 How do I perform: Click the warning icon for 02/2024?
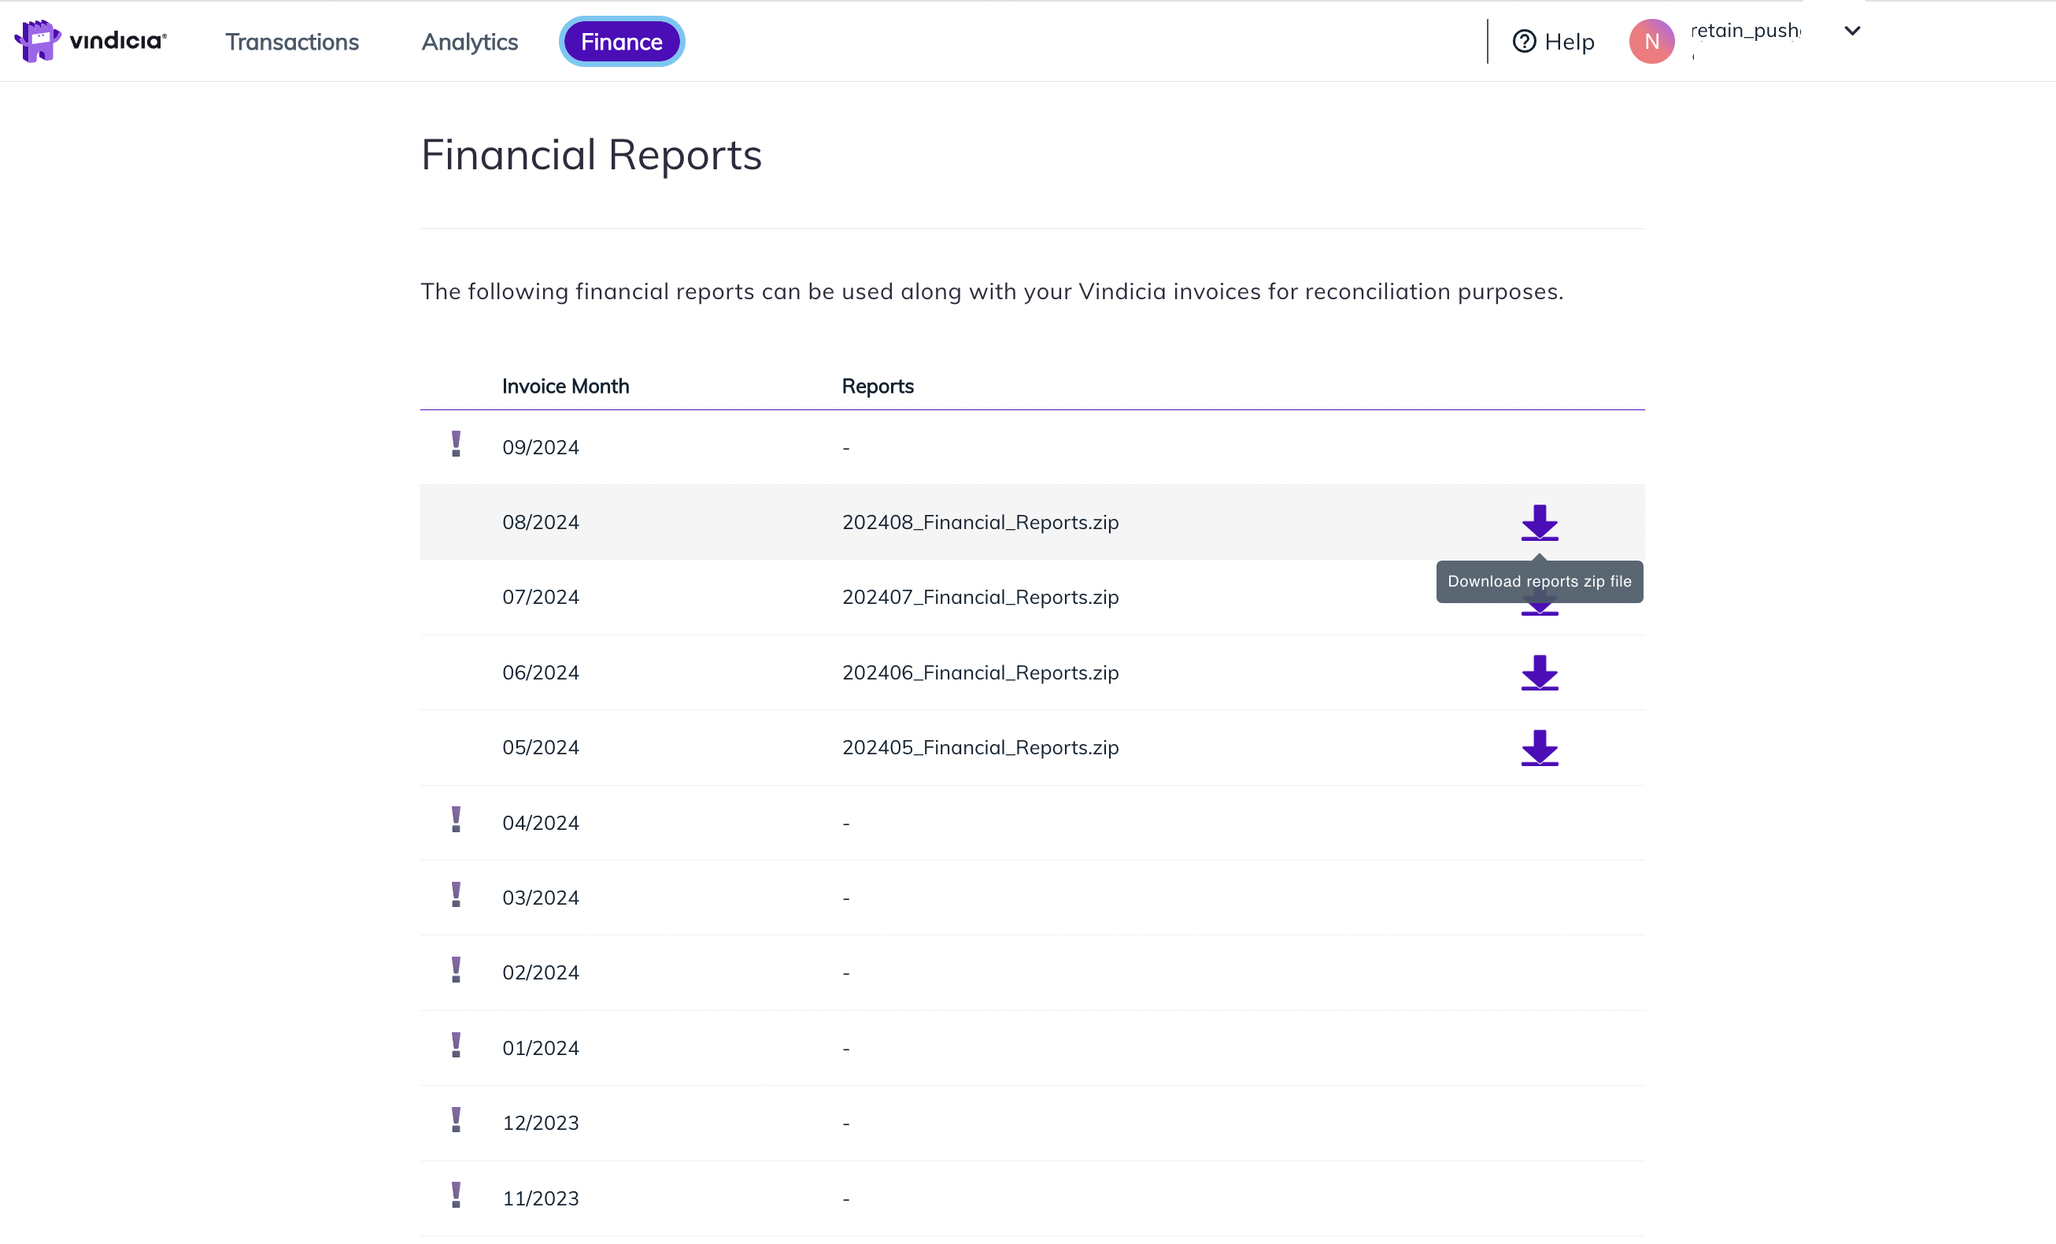point(456,970)
